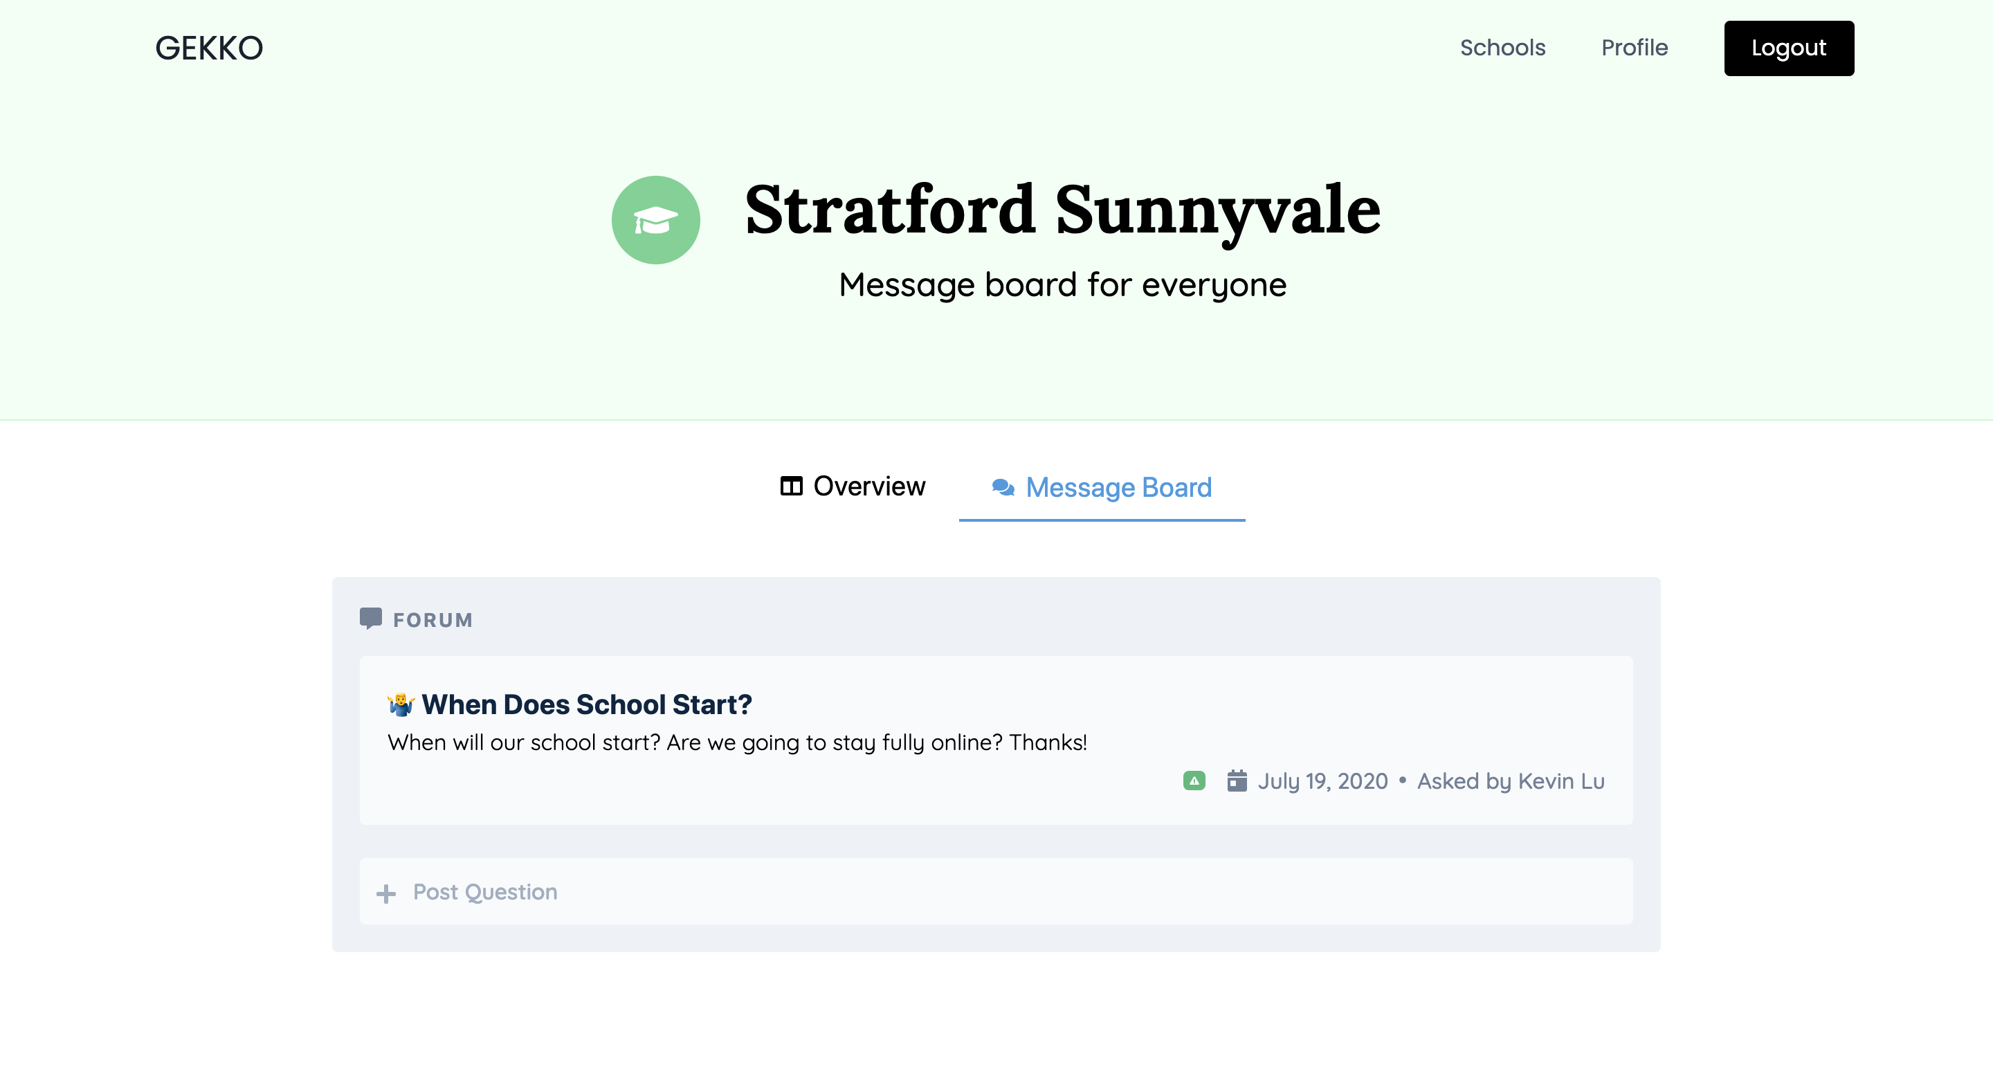
Task: Open the Schools navigation link
Action: [1502, 48]
